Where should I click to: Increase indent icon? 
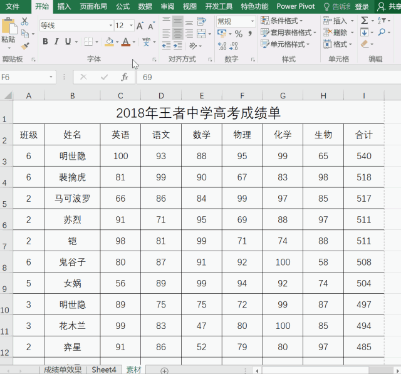(x=178, y=46)
